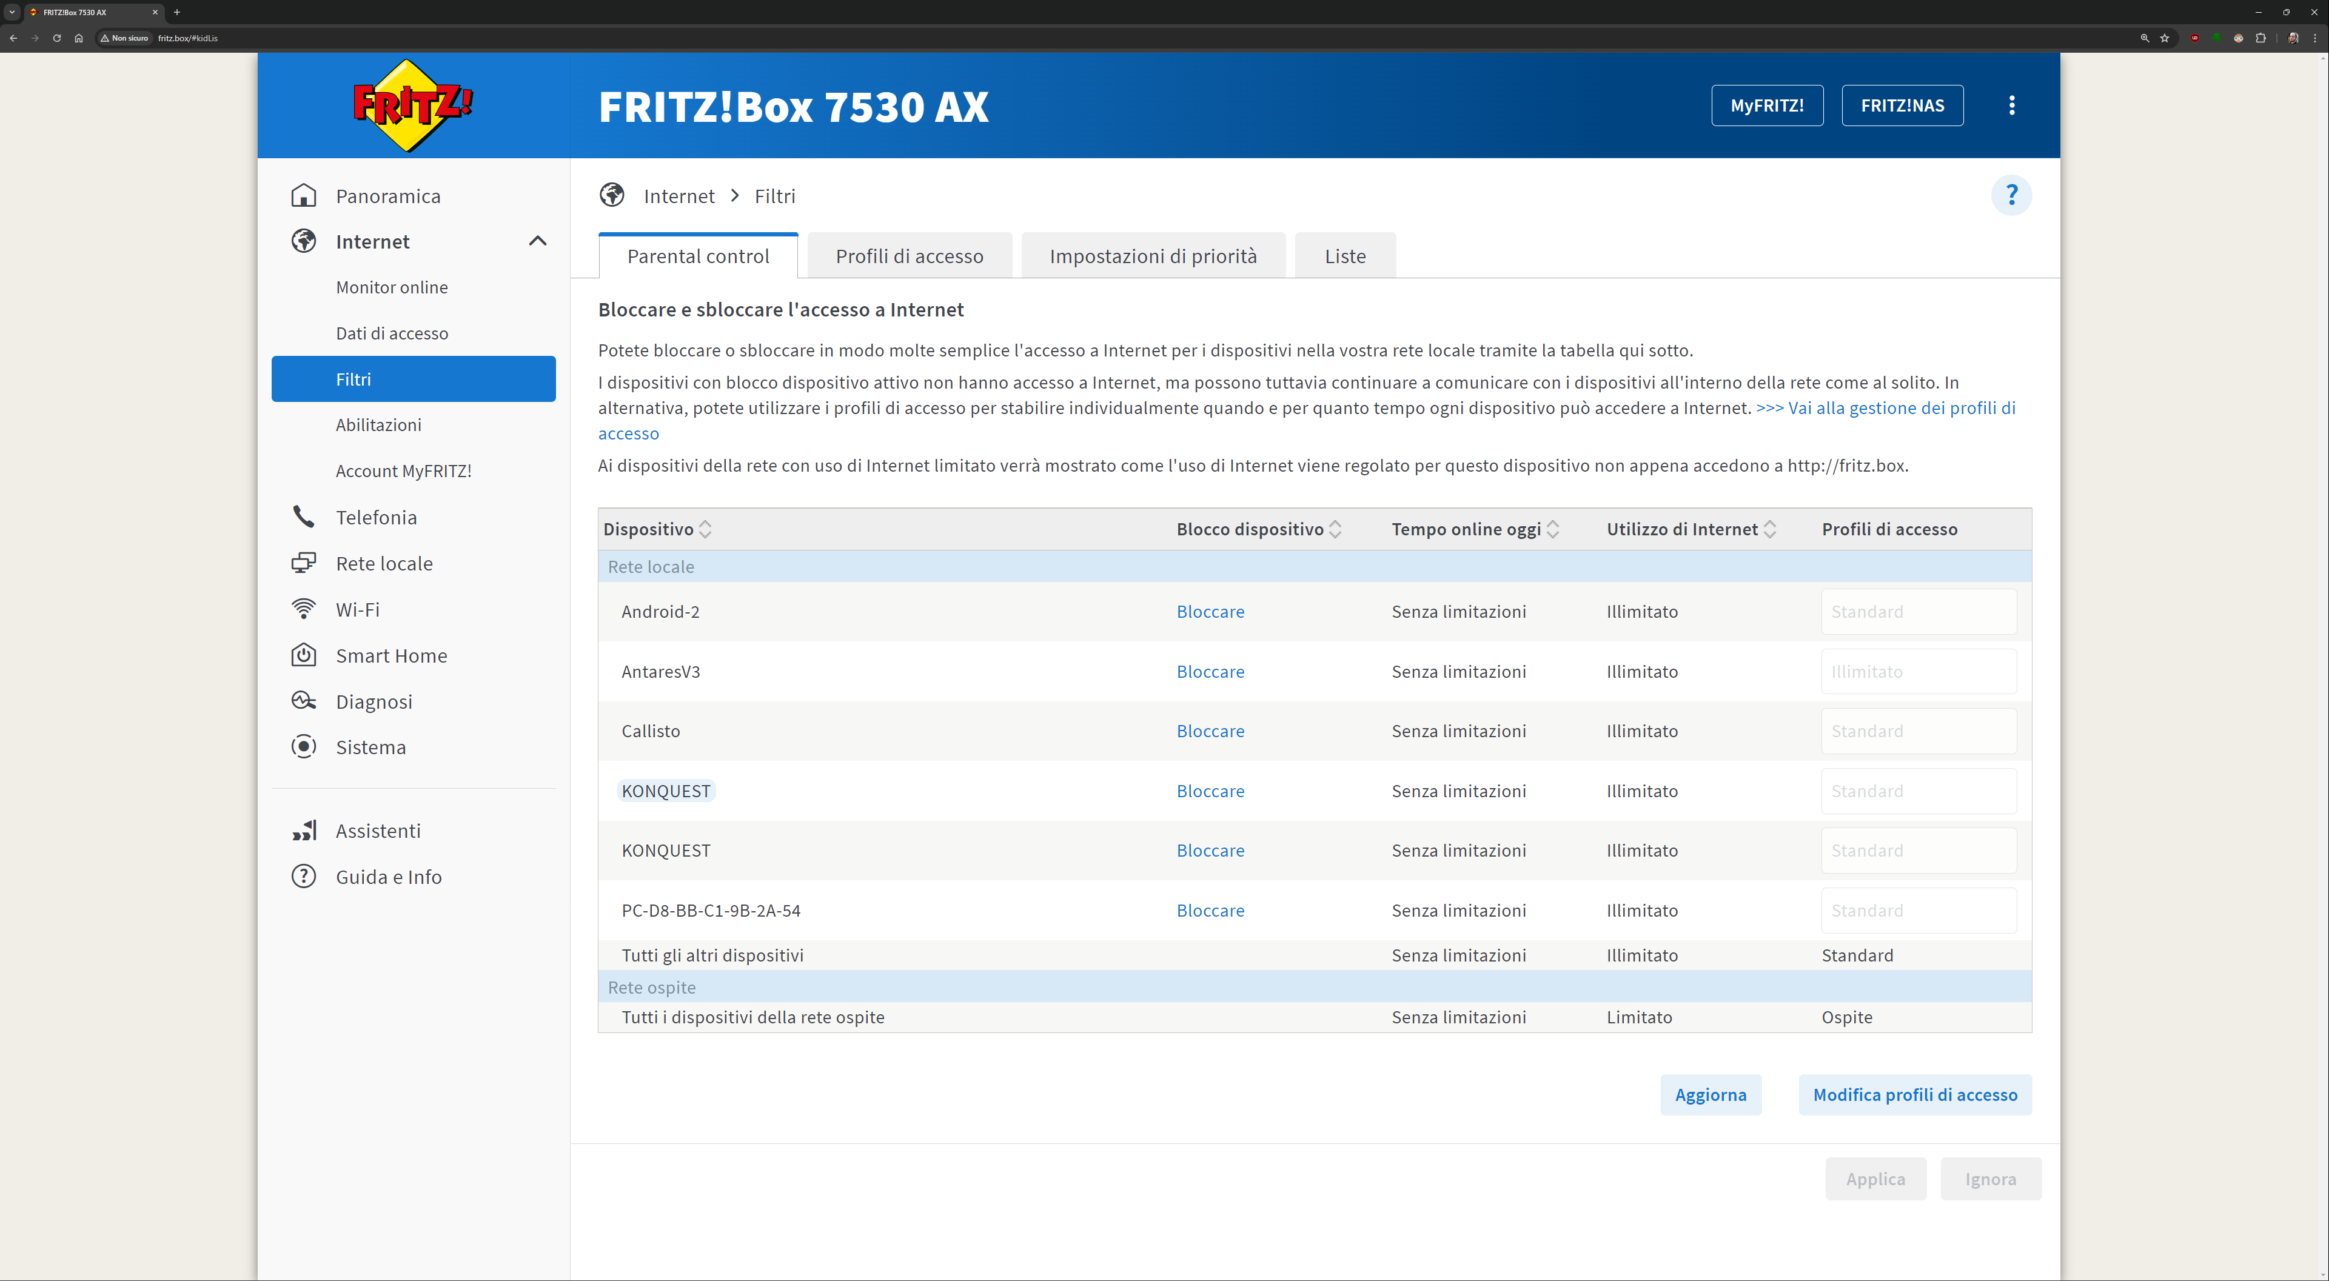The height and width of the screenshot is (1281, 2329).
Task: Select Monitor online in sidebar
Action: pos(392,287)
